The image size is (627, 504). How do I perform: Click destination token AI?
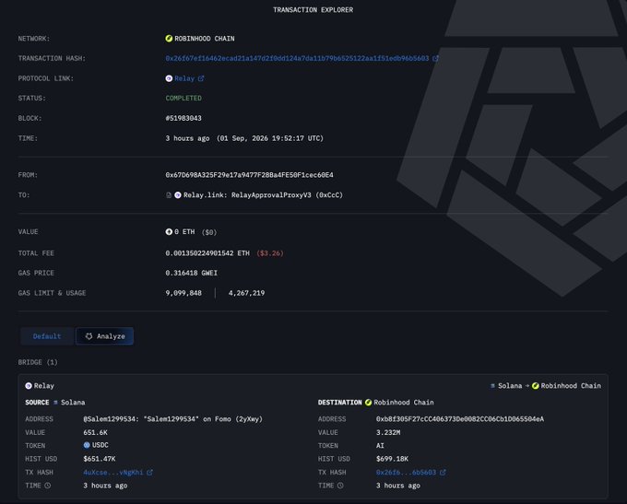click(x=380, y=446)
